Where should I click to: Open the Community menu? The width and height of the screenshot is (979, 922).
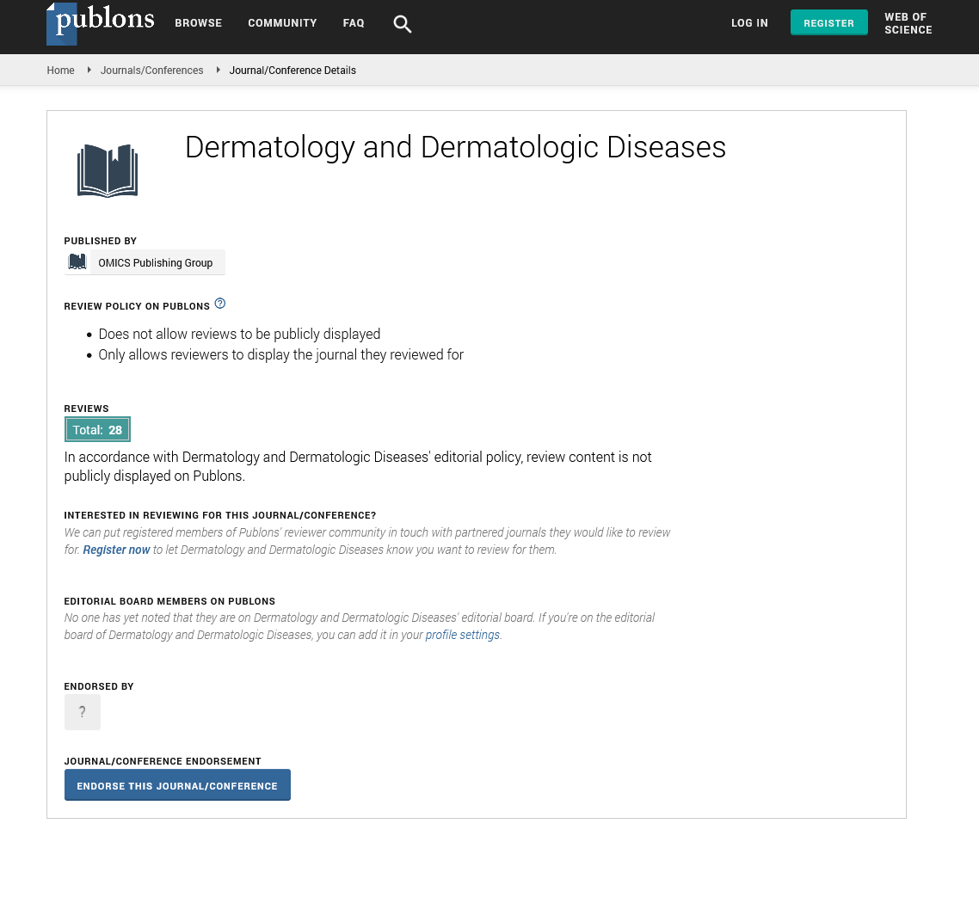[282, 23]
